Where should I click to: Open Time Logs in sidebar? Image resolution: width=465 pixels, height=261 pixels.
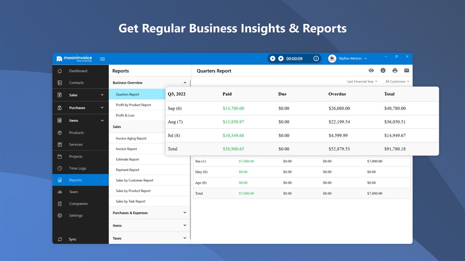click(x=80, y=168)
